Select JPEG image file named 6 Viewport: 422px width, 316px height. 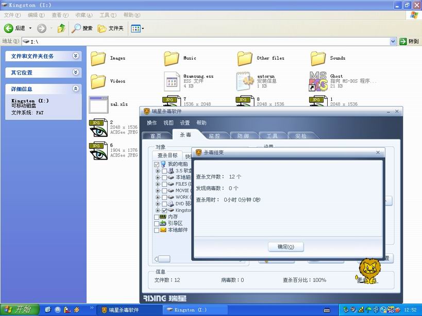98,151
